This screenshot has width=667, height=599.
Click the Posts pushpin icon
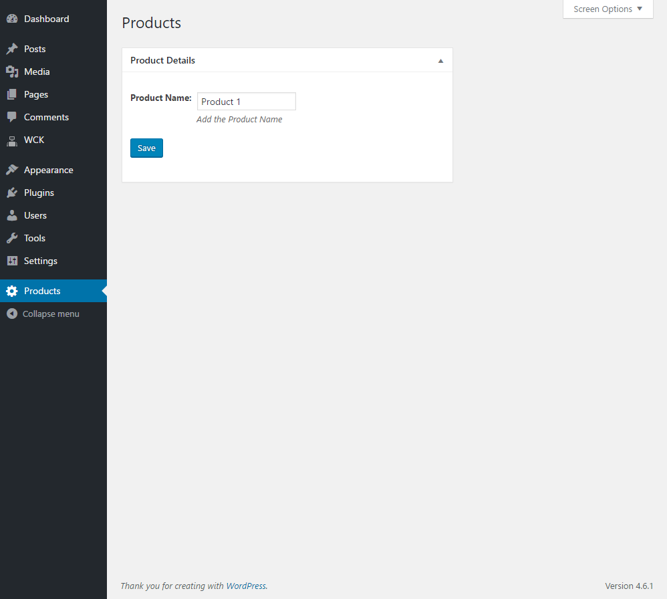click(x=12, y=49)
